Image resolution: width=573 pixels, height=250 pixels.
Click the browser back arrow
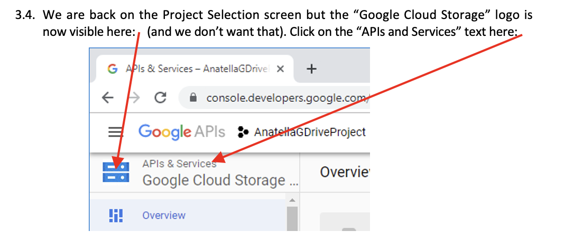pos(108,98)
